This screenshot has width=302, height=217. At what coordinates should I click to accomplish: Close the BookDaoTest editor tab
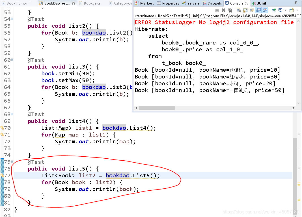point(74,3)
